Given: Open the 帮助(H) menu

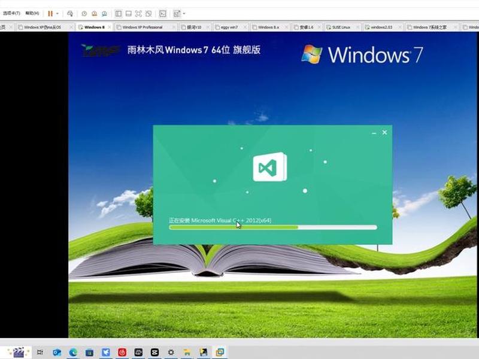Looking at the screenshot, I should pos(32,13).
